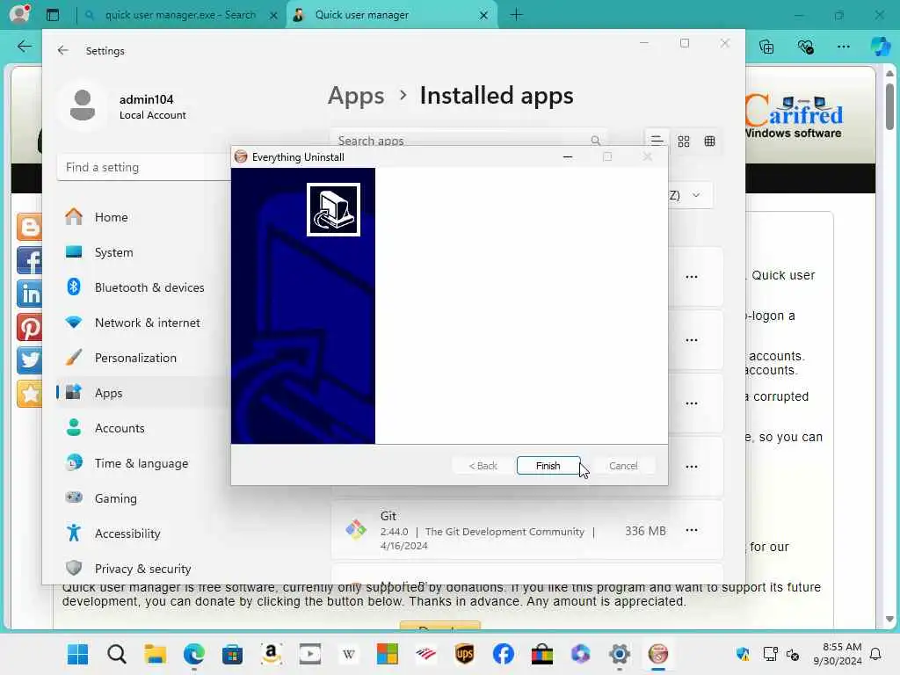Click browser back arrow
Image resolution: width=900 pixels, height=675 pixels.
pos(24,46)
